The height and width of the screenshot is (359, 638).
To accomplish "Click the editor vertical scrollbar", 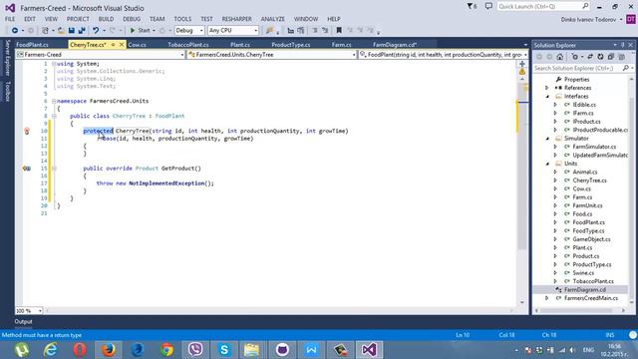I will pyautogui.click(x=522, y=191).
